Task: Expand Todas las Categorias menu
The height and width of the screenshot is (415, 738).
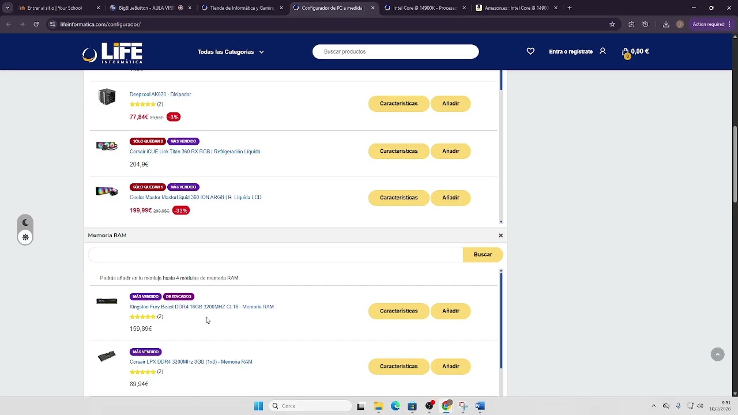Action: (230, 52)
